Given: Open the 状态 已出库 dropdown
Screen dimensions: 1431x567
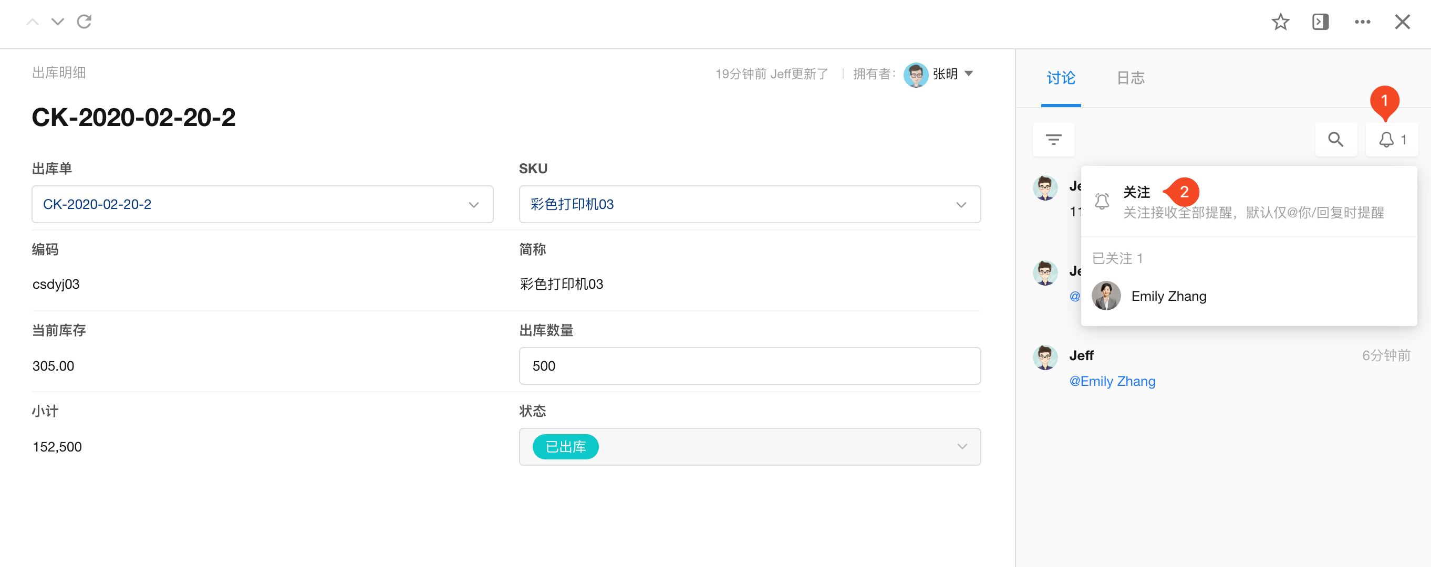Looking at the screenshot, I should point(961,446).
